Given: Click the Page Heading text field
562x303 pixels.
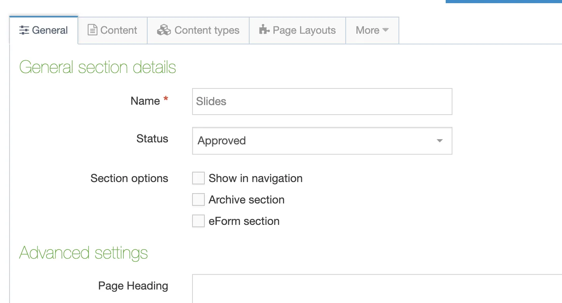Looking at the screenshot, I should [x=377, y=288].
